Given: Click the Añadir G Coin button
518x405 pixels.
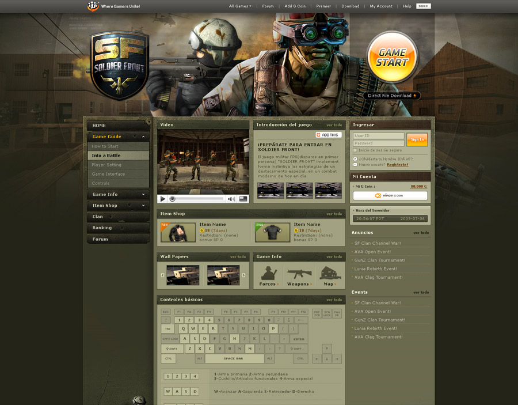Looking at the screenshot, I should (x=390, y=195).
